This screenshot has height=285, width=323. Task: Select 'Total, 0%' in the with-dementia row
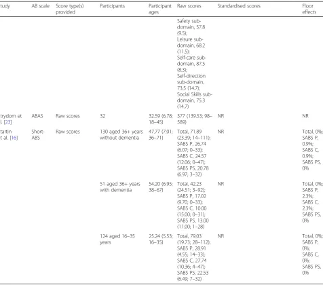point(312,184)
